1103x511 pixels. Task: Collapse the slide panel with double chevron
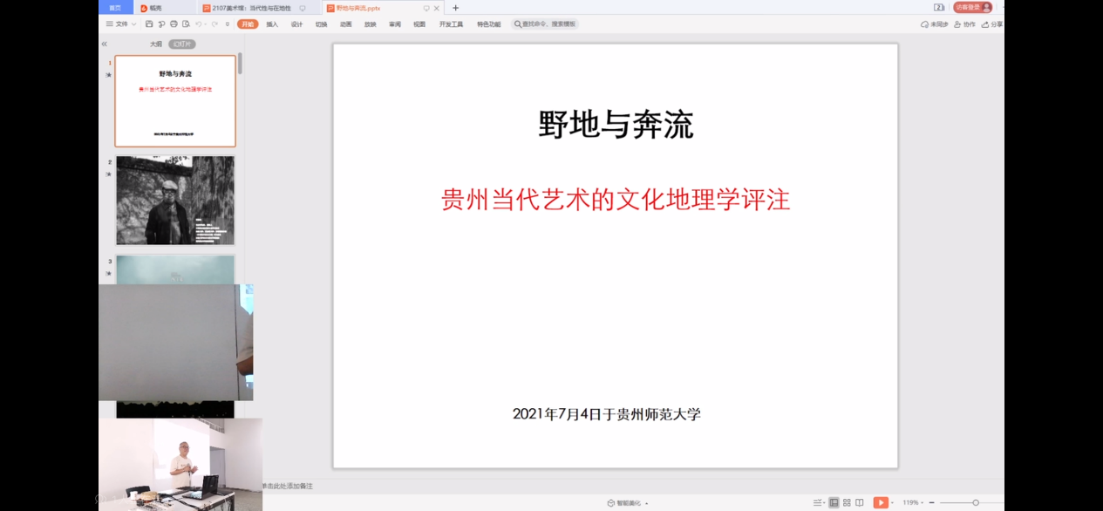click(x=105, y=44)
